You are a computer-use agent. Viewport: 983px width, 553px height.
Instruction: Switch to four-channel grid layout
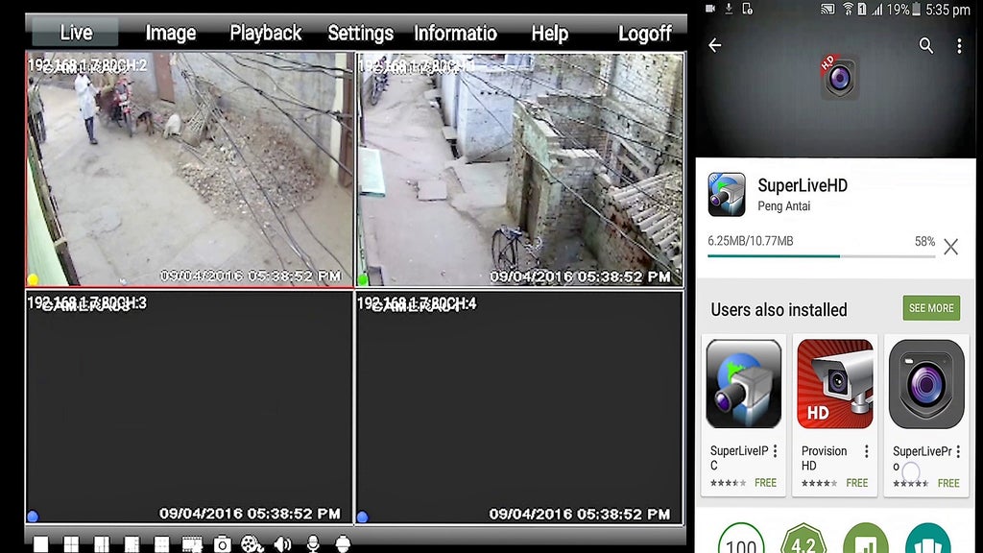[x=71, y=543]
